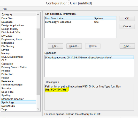This screenshot has width=138, height=118.
Task: Click the category list scrollbar thumb
Action: [x=38, y=61]
